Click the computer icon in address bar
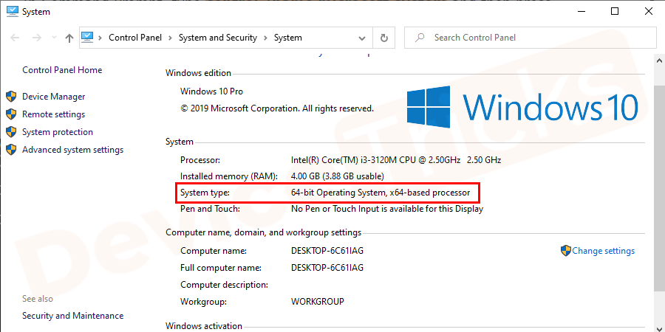 click(88, 38)
